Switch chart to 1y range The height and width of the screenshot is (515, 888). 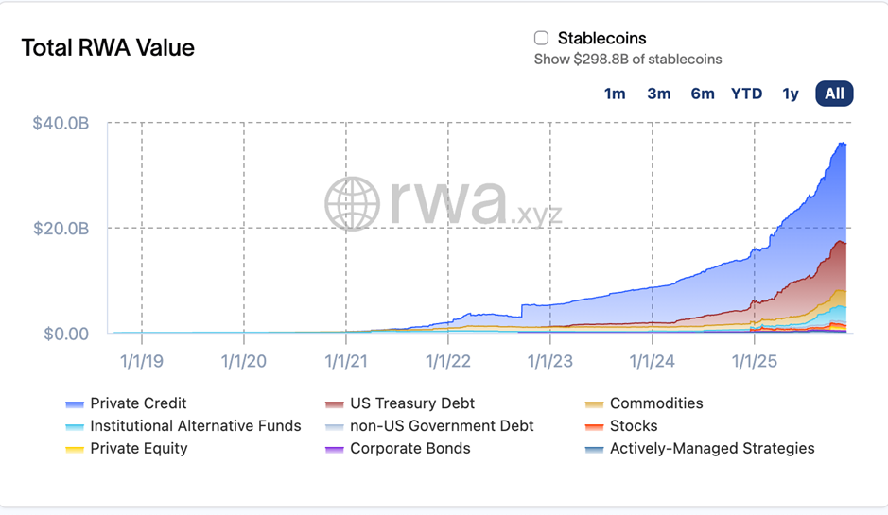(x=791, y=94)
